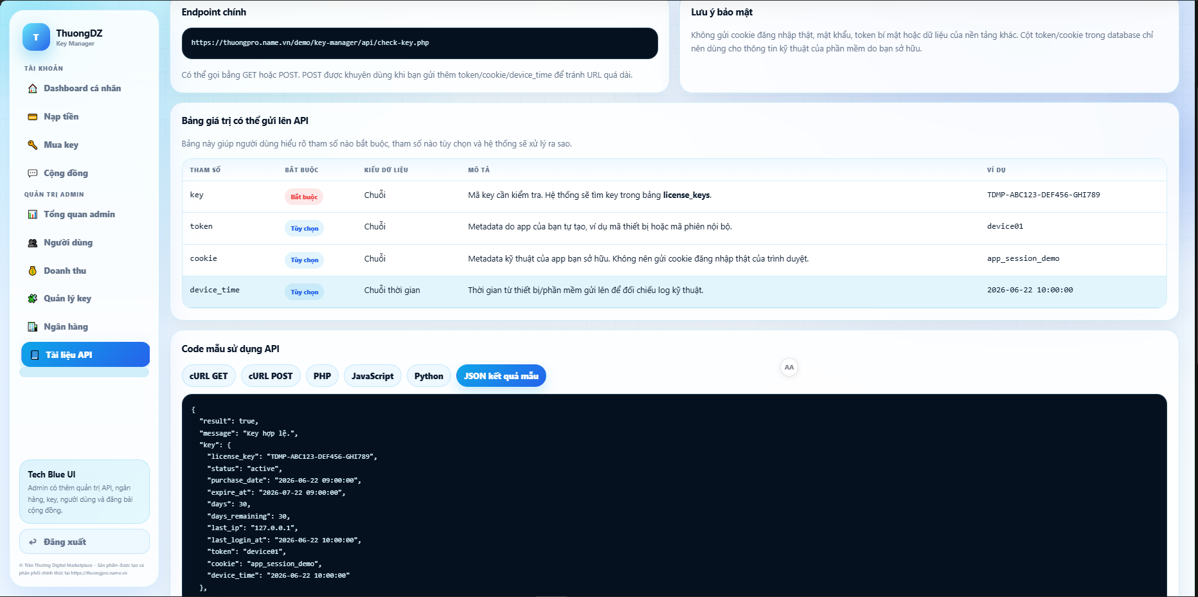
Task: Open Tổng quan admin menu item
Action: pos(85,215)
